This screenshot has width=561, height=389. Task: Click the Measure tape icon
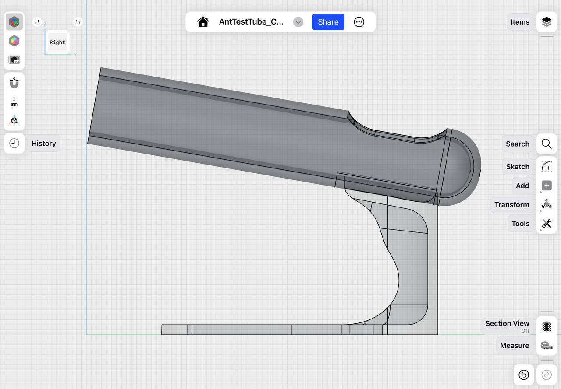click(x=546, y=345)
